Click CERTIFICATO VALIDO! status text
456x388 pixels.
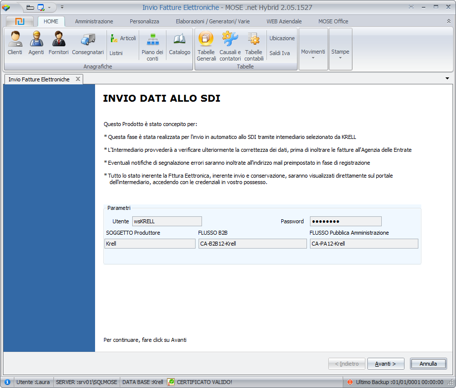click(204, 382)
